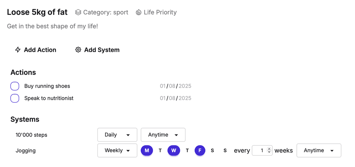Open the Daily frequency dropdown for 10'000 steps
This screenshot has height=167, width=355.
pos(117,135)
